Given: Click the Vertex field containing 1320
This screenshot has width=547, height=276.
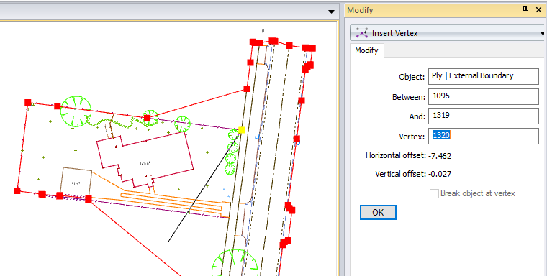Looking at the screenshot, I should [x=484, y=136].
